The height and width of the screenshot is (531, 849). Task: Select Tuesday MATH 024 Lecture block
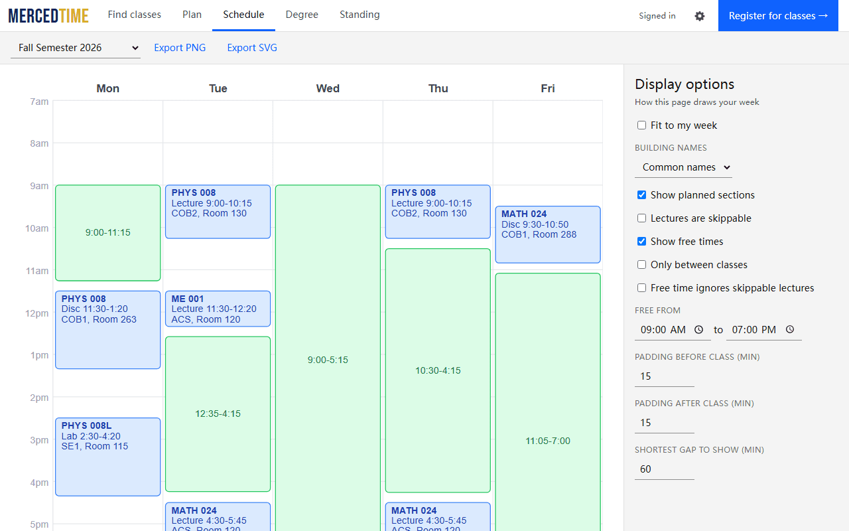click(218, 516)
